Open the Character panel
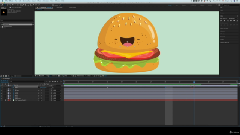The height and width of the screenshot is (135, 240). coord(223,34)
